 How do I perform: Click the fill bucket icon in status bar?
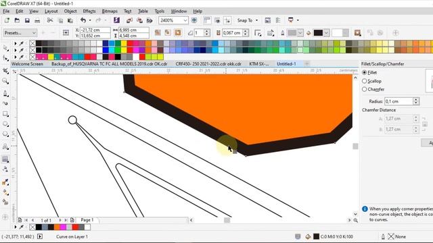[x=309, y=236]
